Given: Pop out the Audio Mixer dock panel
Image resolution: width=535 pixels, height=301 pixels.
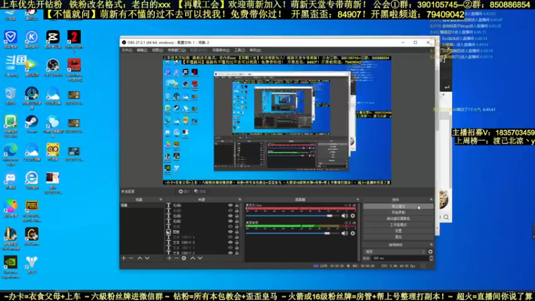Looking at the screenshot, I should (x=358, y=199).
